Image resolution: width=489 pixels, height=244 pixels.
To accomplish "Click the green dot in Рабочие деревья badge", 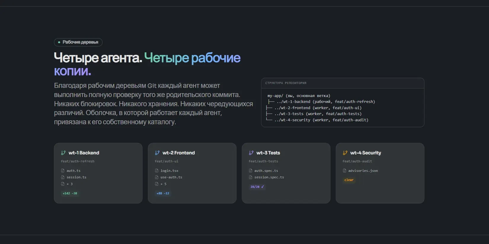I will (59, 42).
